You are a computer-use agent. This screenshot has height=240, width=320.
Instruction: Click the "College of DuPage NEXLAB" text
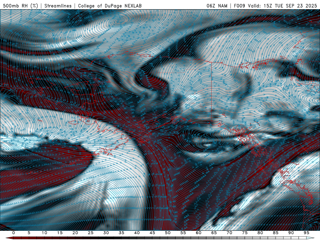[x=110, y=6]
